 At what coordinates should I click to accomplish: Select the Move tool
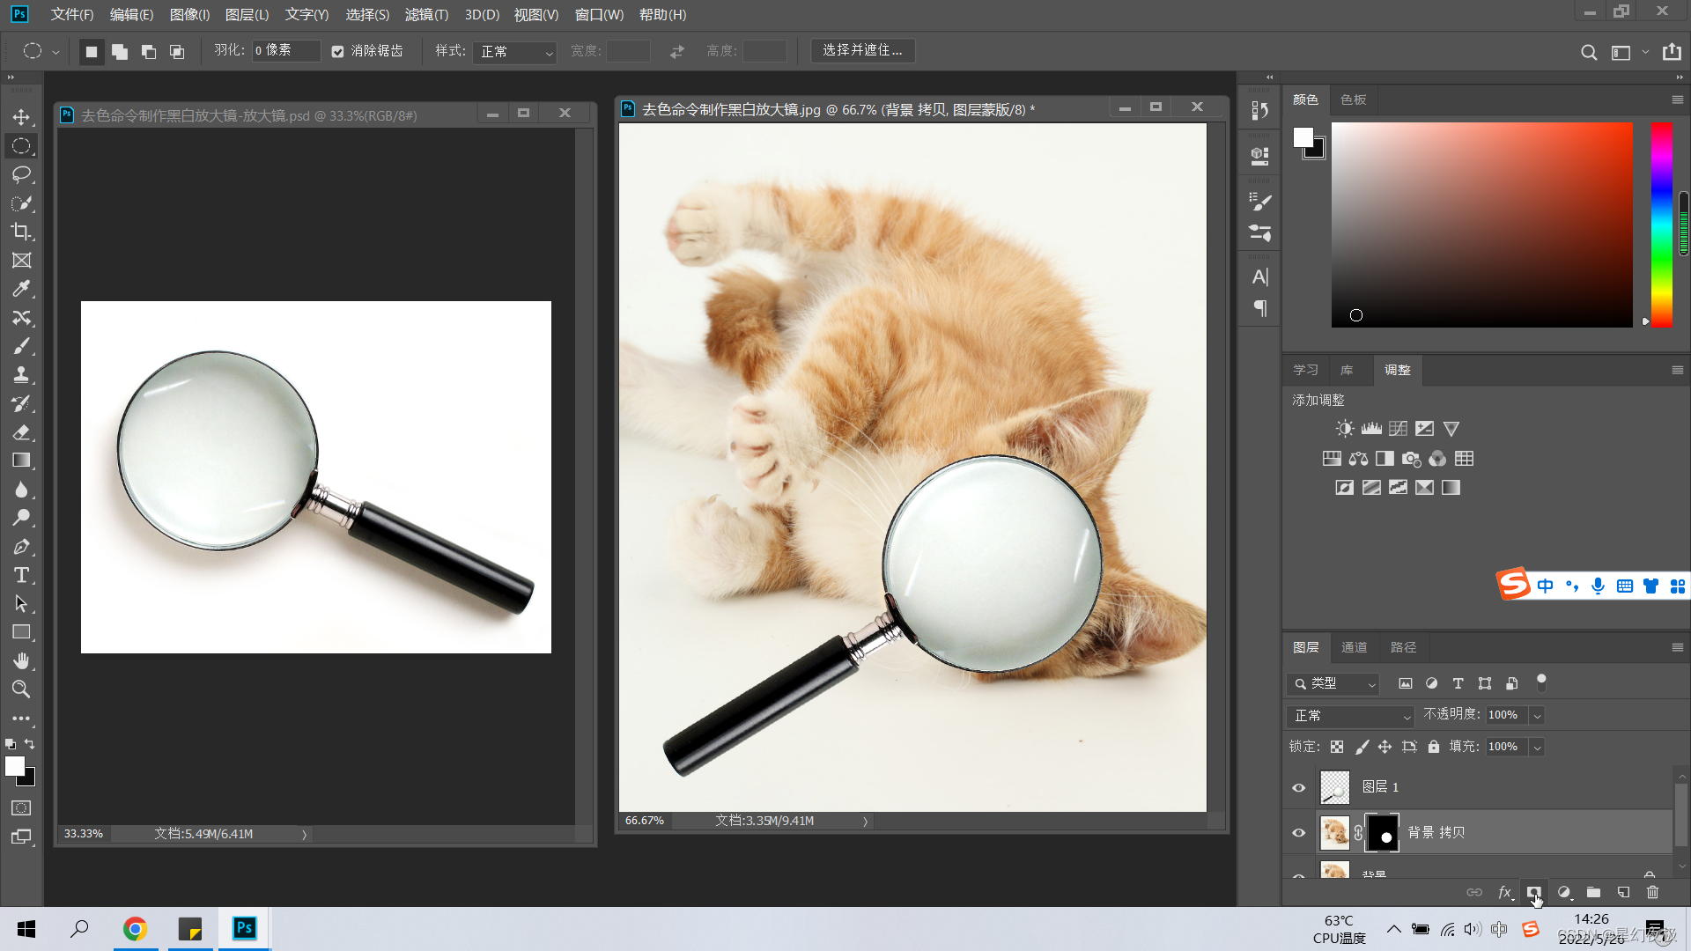pyautogui.click(x=21, y=117)
